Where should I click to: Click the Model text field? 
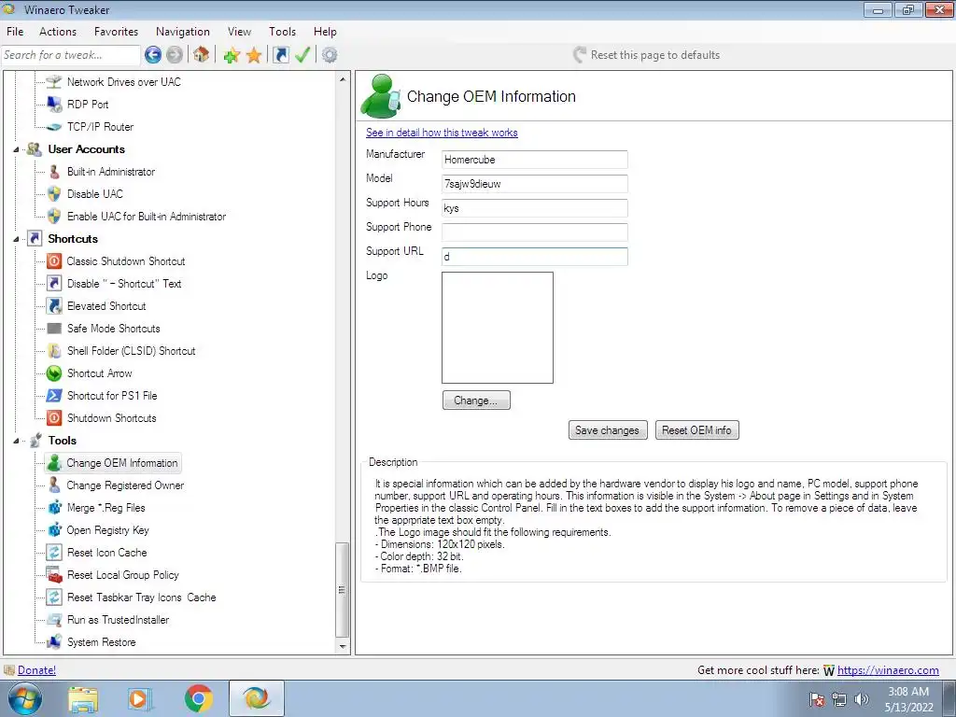point(535,184)
